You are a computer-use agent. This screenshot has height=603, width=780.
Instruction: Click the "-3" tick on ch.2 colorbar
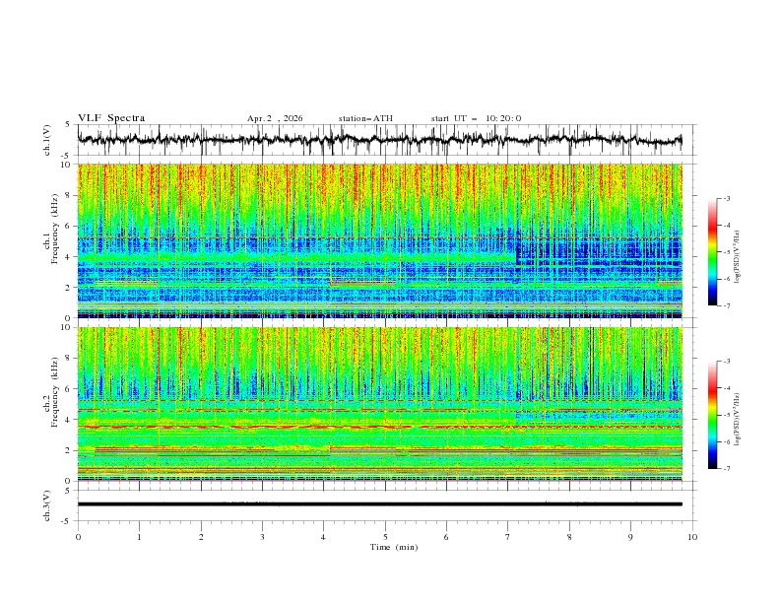pos(726,362)
